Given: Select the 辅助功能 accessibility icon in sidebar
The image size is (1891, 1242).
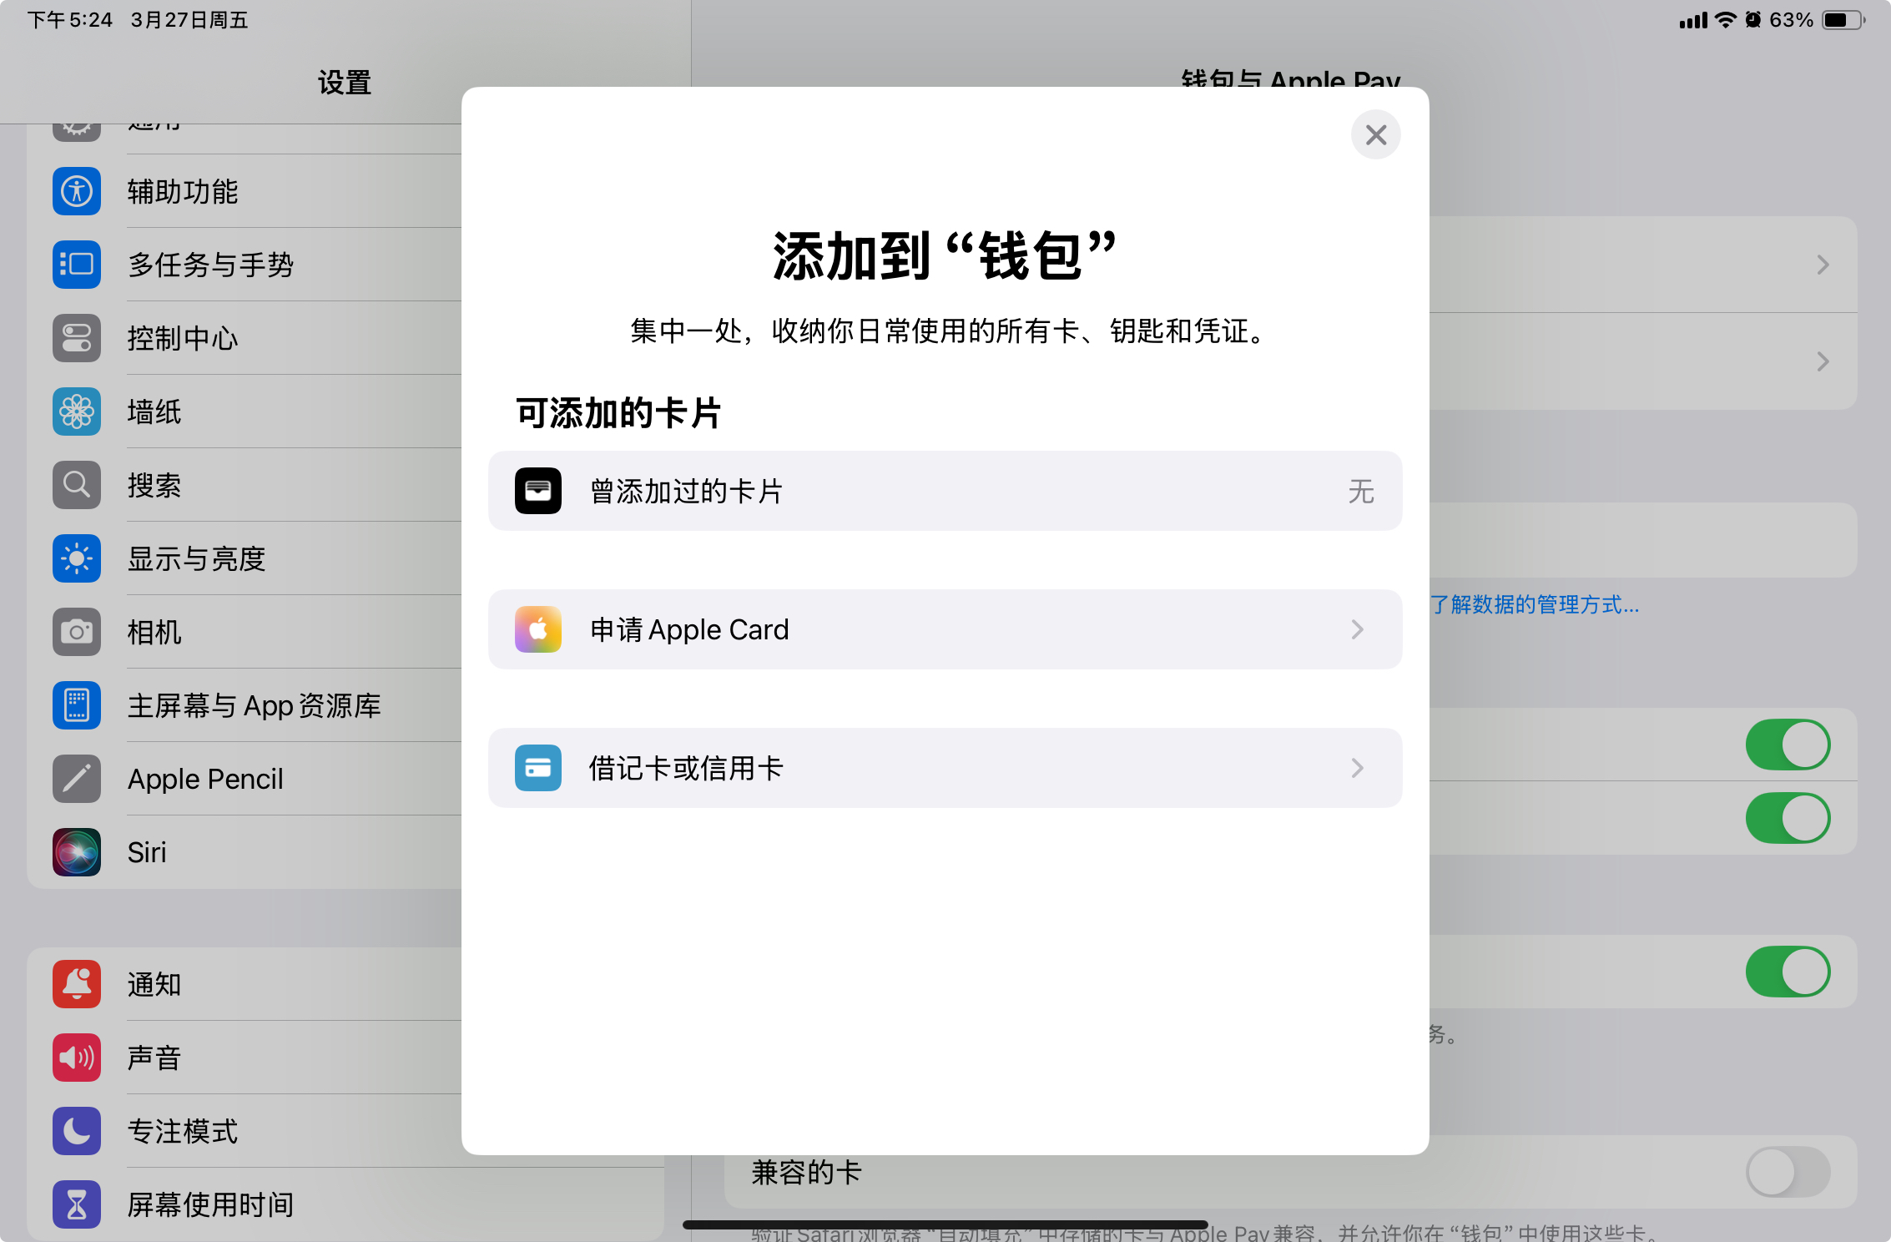Looking at the screenshot, I should pos(76,191).
